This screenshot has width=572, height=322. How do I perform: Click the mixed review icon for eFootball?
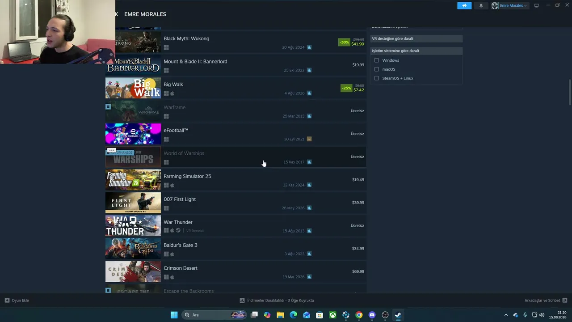[x=309, y=139]
